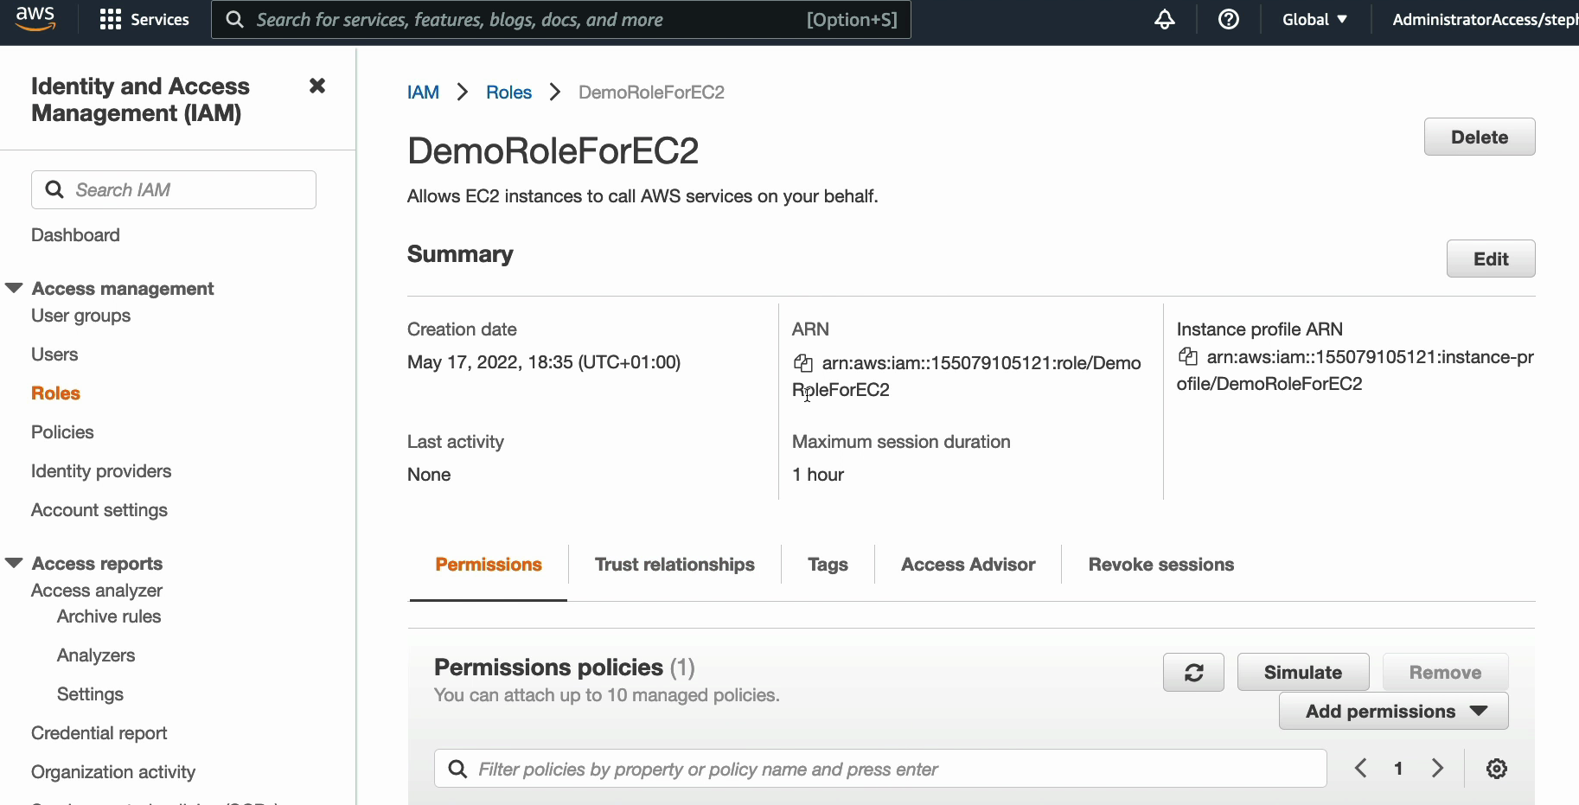
Task: Open Users in the sidebar
Action: 54,355
